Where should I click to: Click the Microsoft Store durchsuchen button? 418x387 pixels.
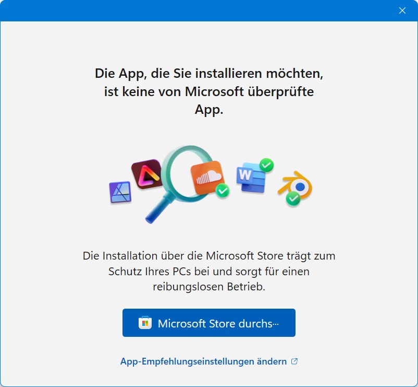(208, 323)
